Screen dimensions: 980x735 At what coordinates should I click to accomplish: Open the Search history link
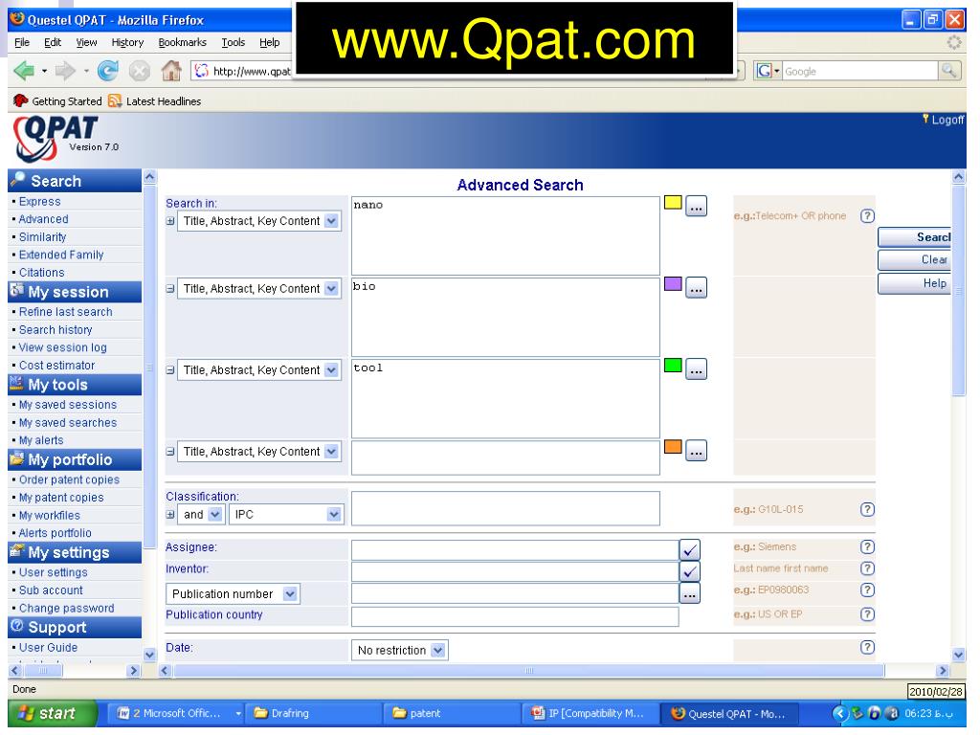click(56, 329)
